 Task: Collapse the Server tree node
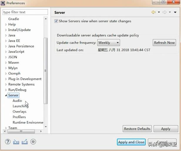point(6,95)
